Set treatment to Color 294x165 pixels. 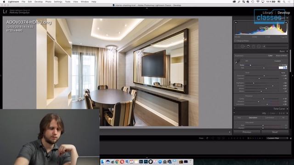click(x=270, y=56)
